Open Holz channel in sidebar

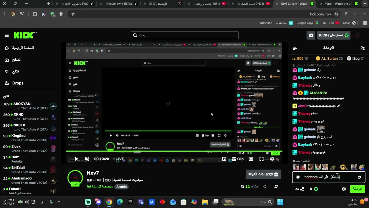point(30,159)
